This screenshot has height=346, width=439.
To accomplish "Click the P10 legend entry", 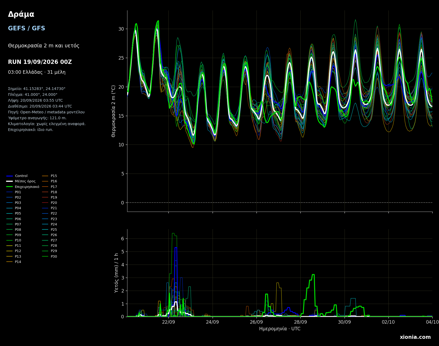I will (14, 240).
